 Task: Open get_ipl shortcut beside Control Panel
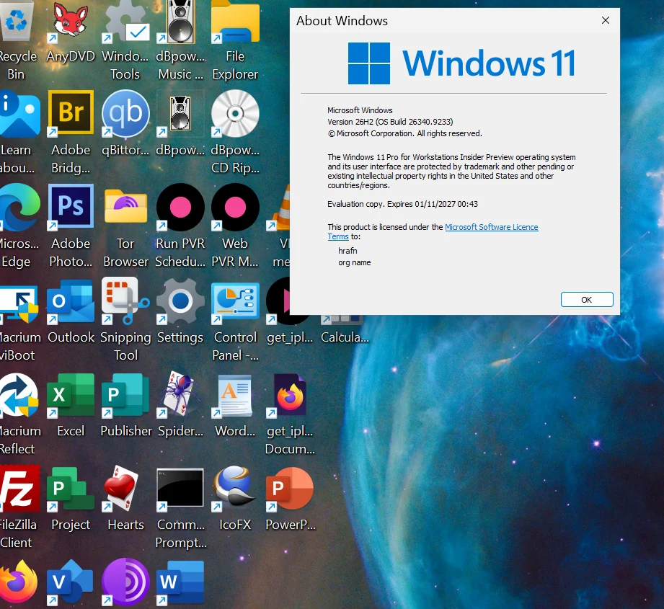(x=278, y=301)
